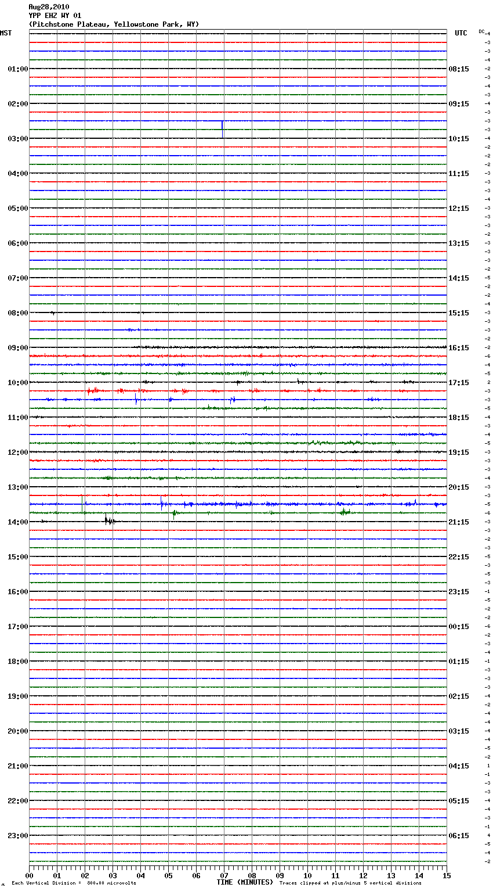Screen dimensions: 493x891
Task: Click the 05:15 UTC time label
Action: pyautogui.click(x=459, y=801)
